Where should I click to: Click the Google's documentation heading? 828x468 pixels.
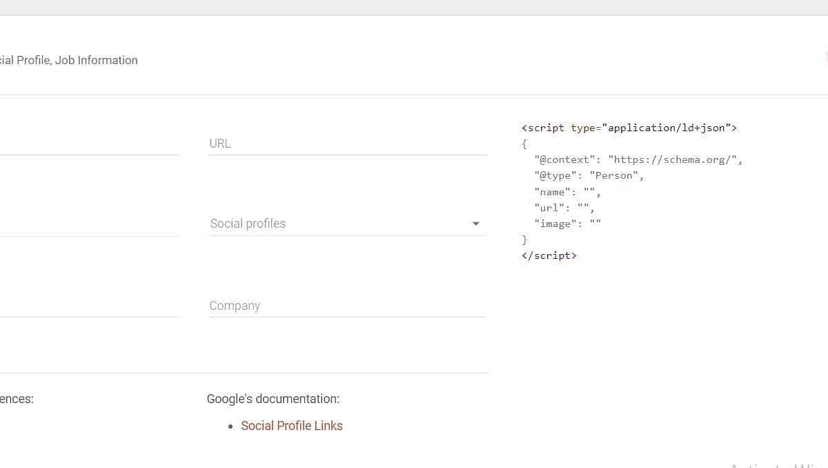273,399
